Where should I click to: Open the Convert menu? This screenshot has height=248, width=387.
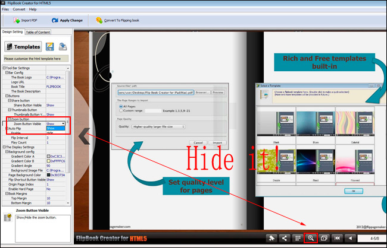[x=19, y=9]
